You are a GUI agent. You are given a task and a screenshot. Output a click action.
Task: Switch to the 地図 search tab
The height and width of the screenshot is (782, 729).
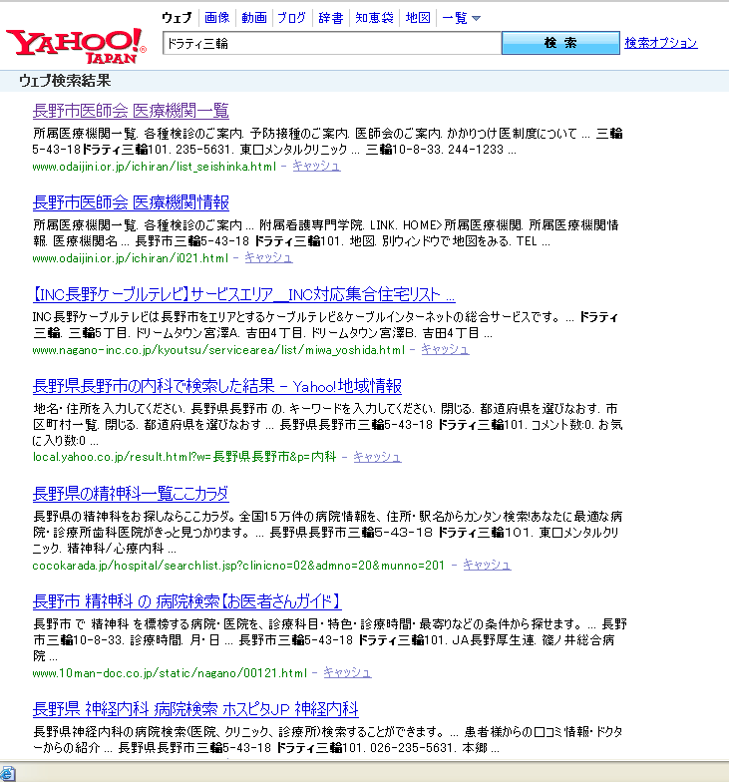point(417,18)
